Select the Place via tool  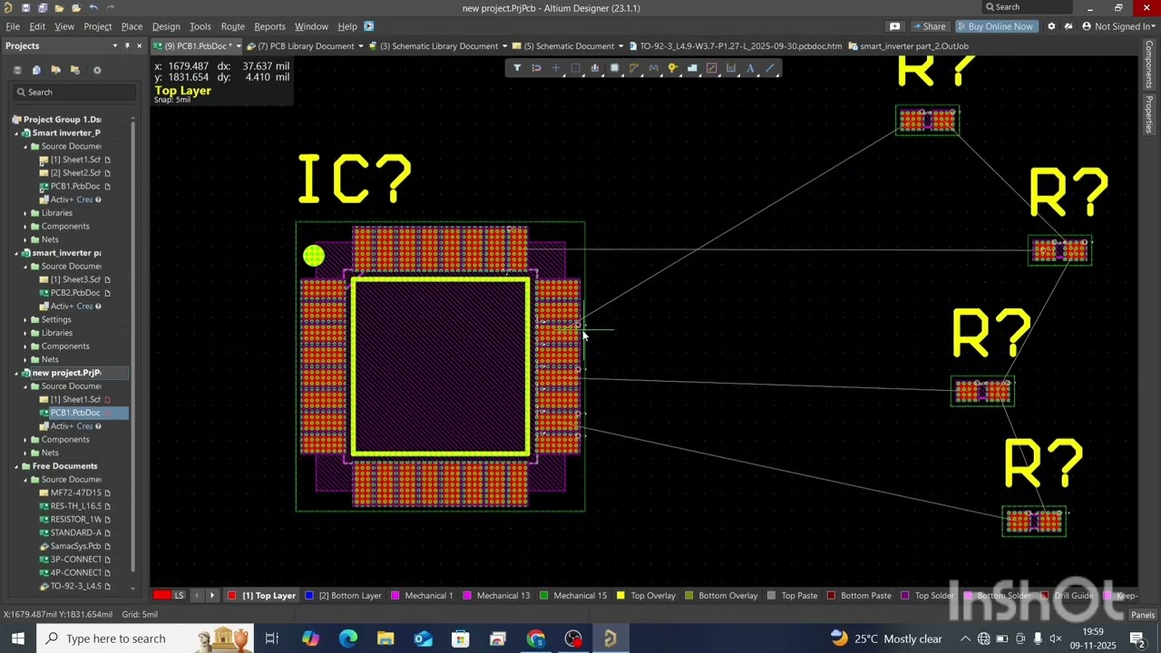click(672, 68)
